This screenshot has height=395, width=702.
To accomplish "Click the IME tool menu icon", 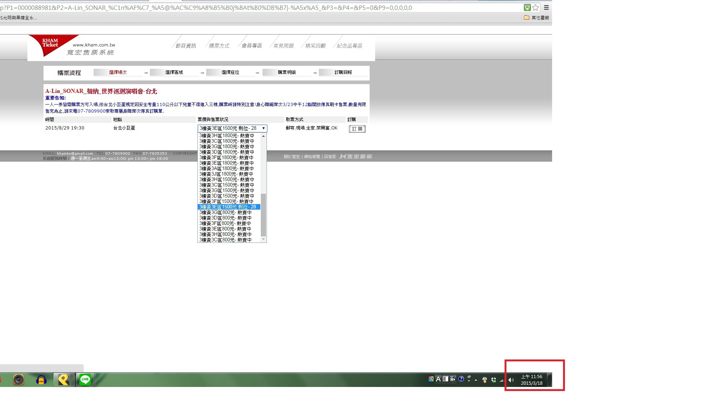I will (453, 379).
